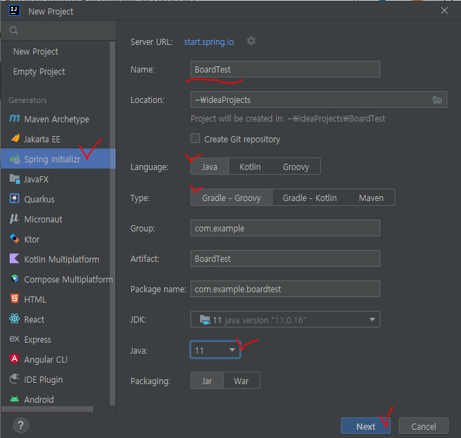Select the Express generator entry
Image resolution: width=461 pixels, height=438 pixels.
(x=55, y=339)
